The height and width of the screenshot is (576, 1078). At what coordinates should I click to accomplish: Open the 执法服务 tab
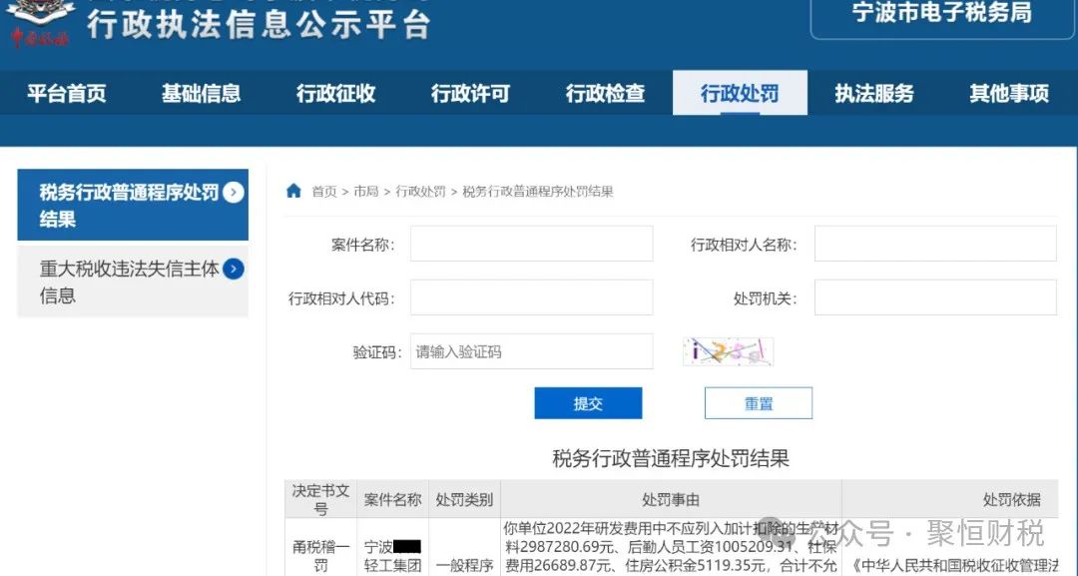pos(874,94)
